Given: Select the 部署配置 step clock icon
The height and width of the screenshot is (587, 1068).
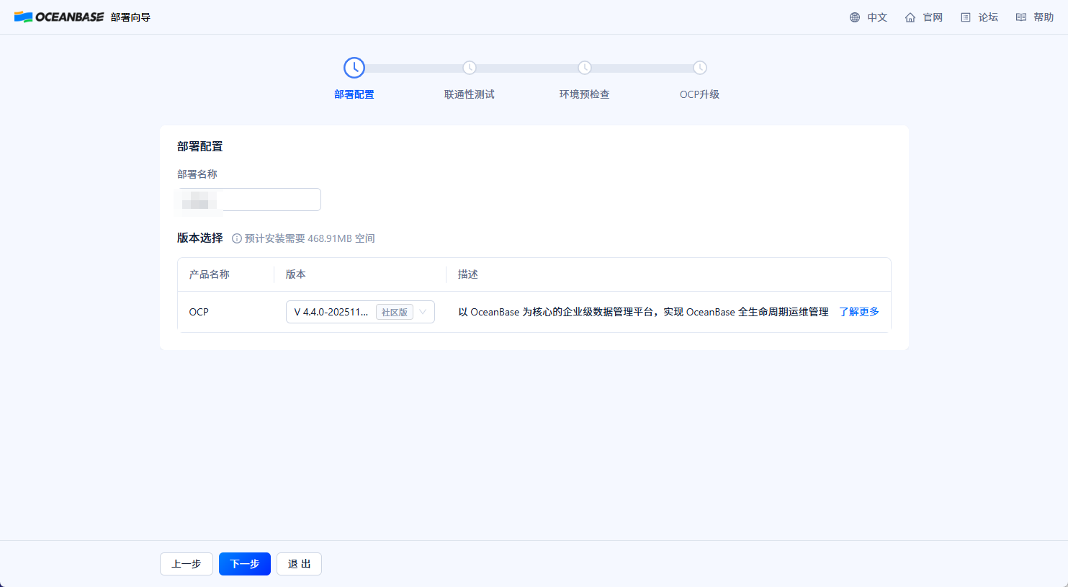Looking at the screenshot, I should point(354,68).
